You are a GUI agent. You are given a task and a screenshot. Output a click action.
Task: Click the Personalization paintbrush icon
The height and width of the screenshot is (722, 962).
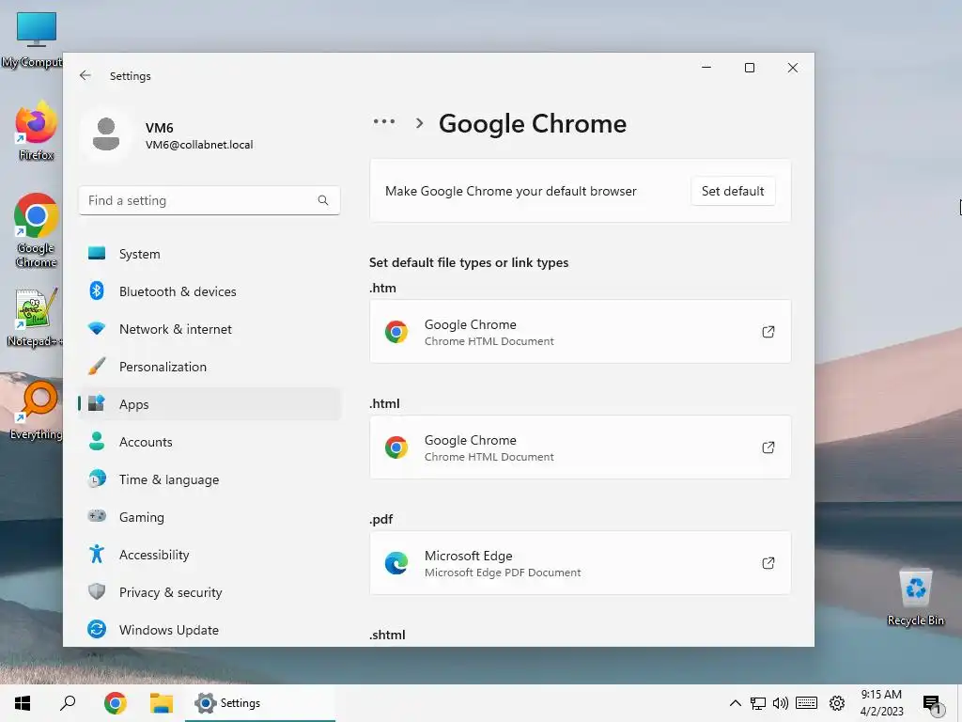97,366
